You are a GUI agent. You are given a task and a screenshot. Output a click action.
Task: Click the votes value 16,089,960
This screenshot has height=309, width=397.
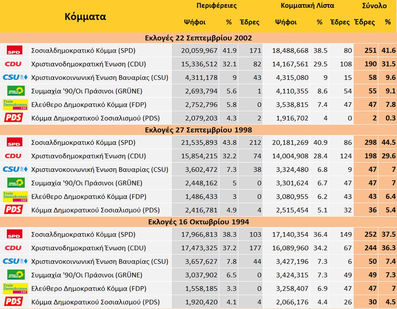click(290, 248)
